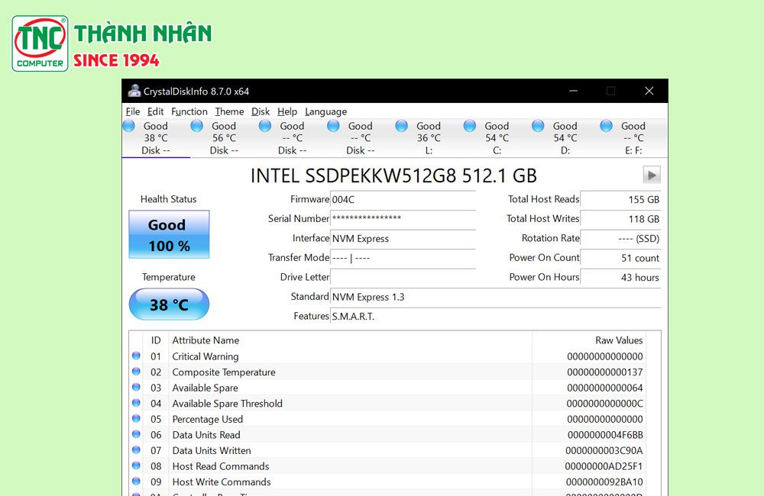Click the Firmware field showing 004C
The image size is (764, 496).
tap(403, 200)
